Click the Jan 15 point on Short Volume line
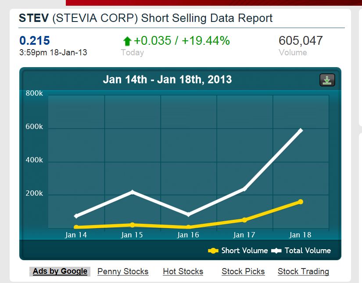Viewport: 362px width, 283px height. coord(133,225)
